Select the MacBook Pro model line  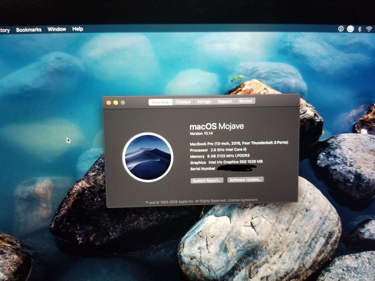(x=239, y=143)
